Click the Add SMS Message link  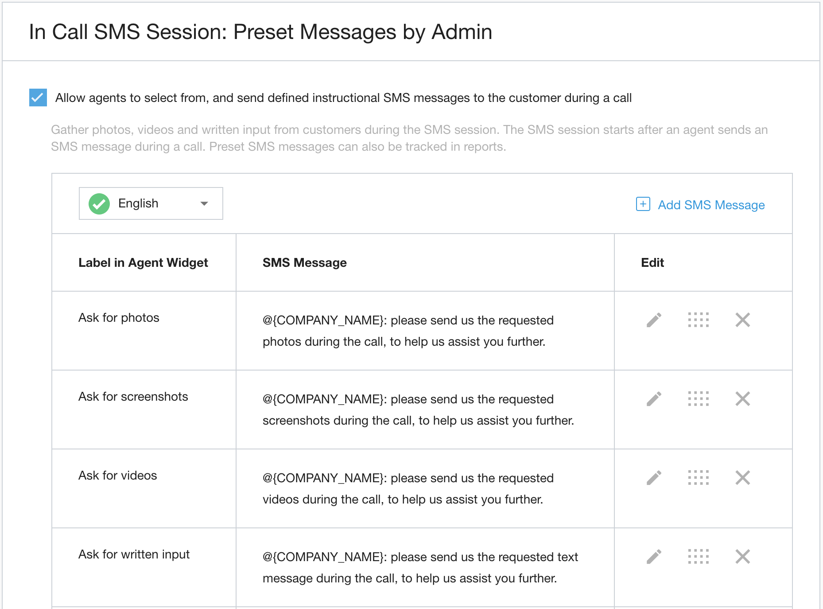coord(711,205)
